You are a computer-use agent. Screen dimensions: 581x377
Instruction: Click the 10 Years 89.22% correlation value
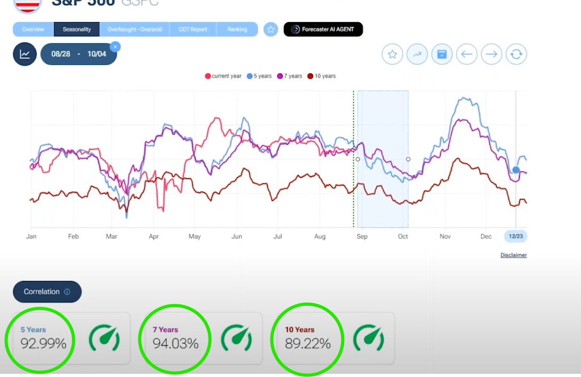click(x=308, y=343)
